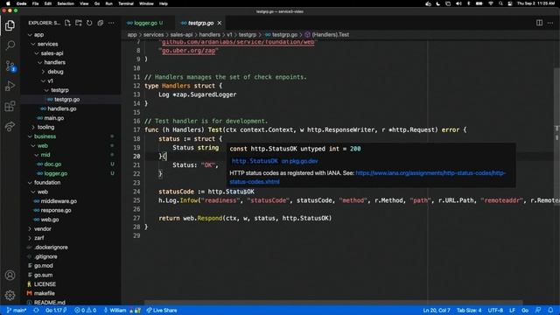The width and height of the screenshot is (560, 315).
Task: Click the feedback icon in status bar
Action: pos(538,311)
